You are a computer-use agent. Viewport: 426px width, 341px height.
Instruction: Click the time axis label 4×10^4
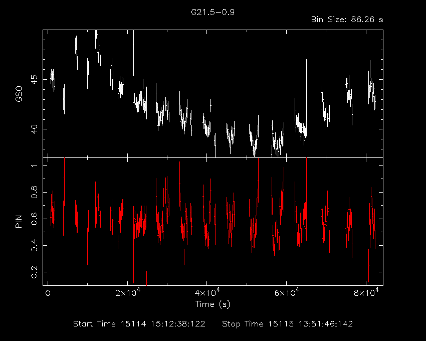207,292
